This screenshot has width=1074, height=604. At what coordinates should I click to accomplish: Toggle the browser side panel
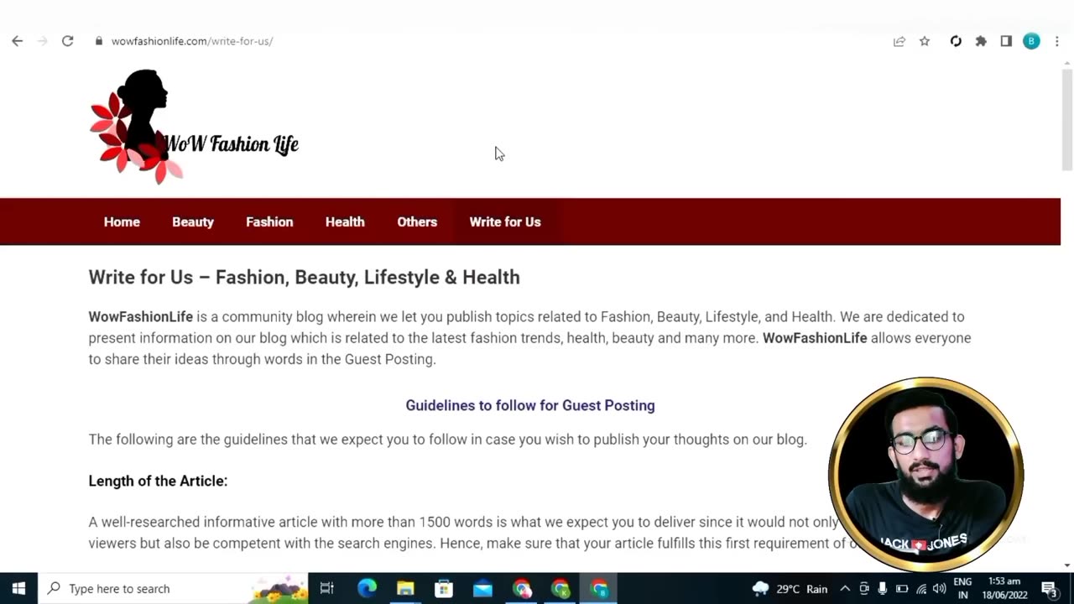[x=1006, y=41]
